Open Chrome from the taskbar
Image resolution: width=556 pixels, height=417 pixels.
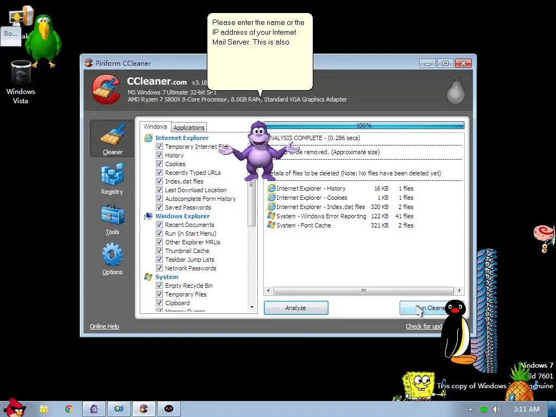68,409
